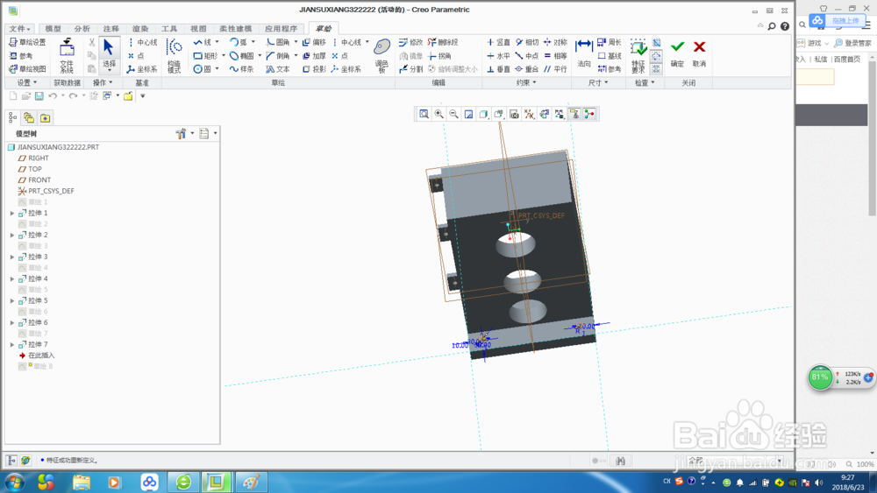Click the zoom out icon in graphics toolbar
877x493 pixels.
tap(453, 115)
